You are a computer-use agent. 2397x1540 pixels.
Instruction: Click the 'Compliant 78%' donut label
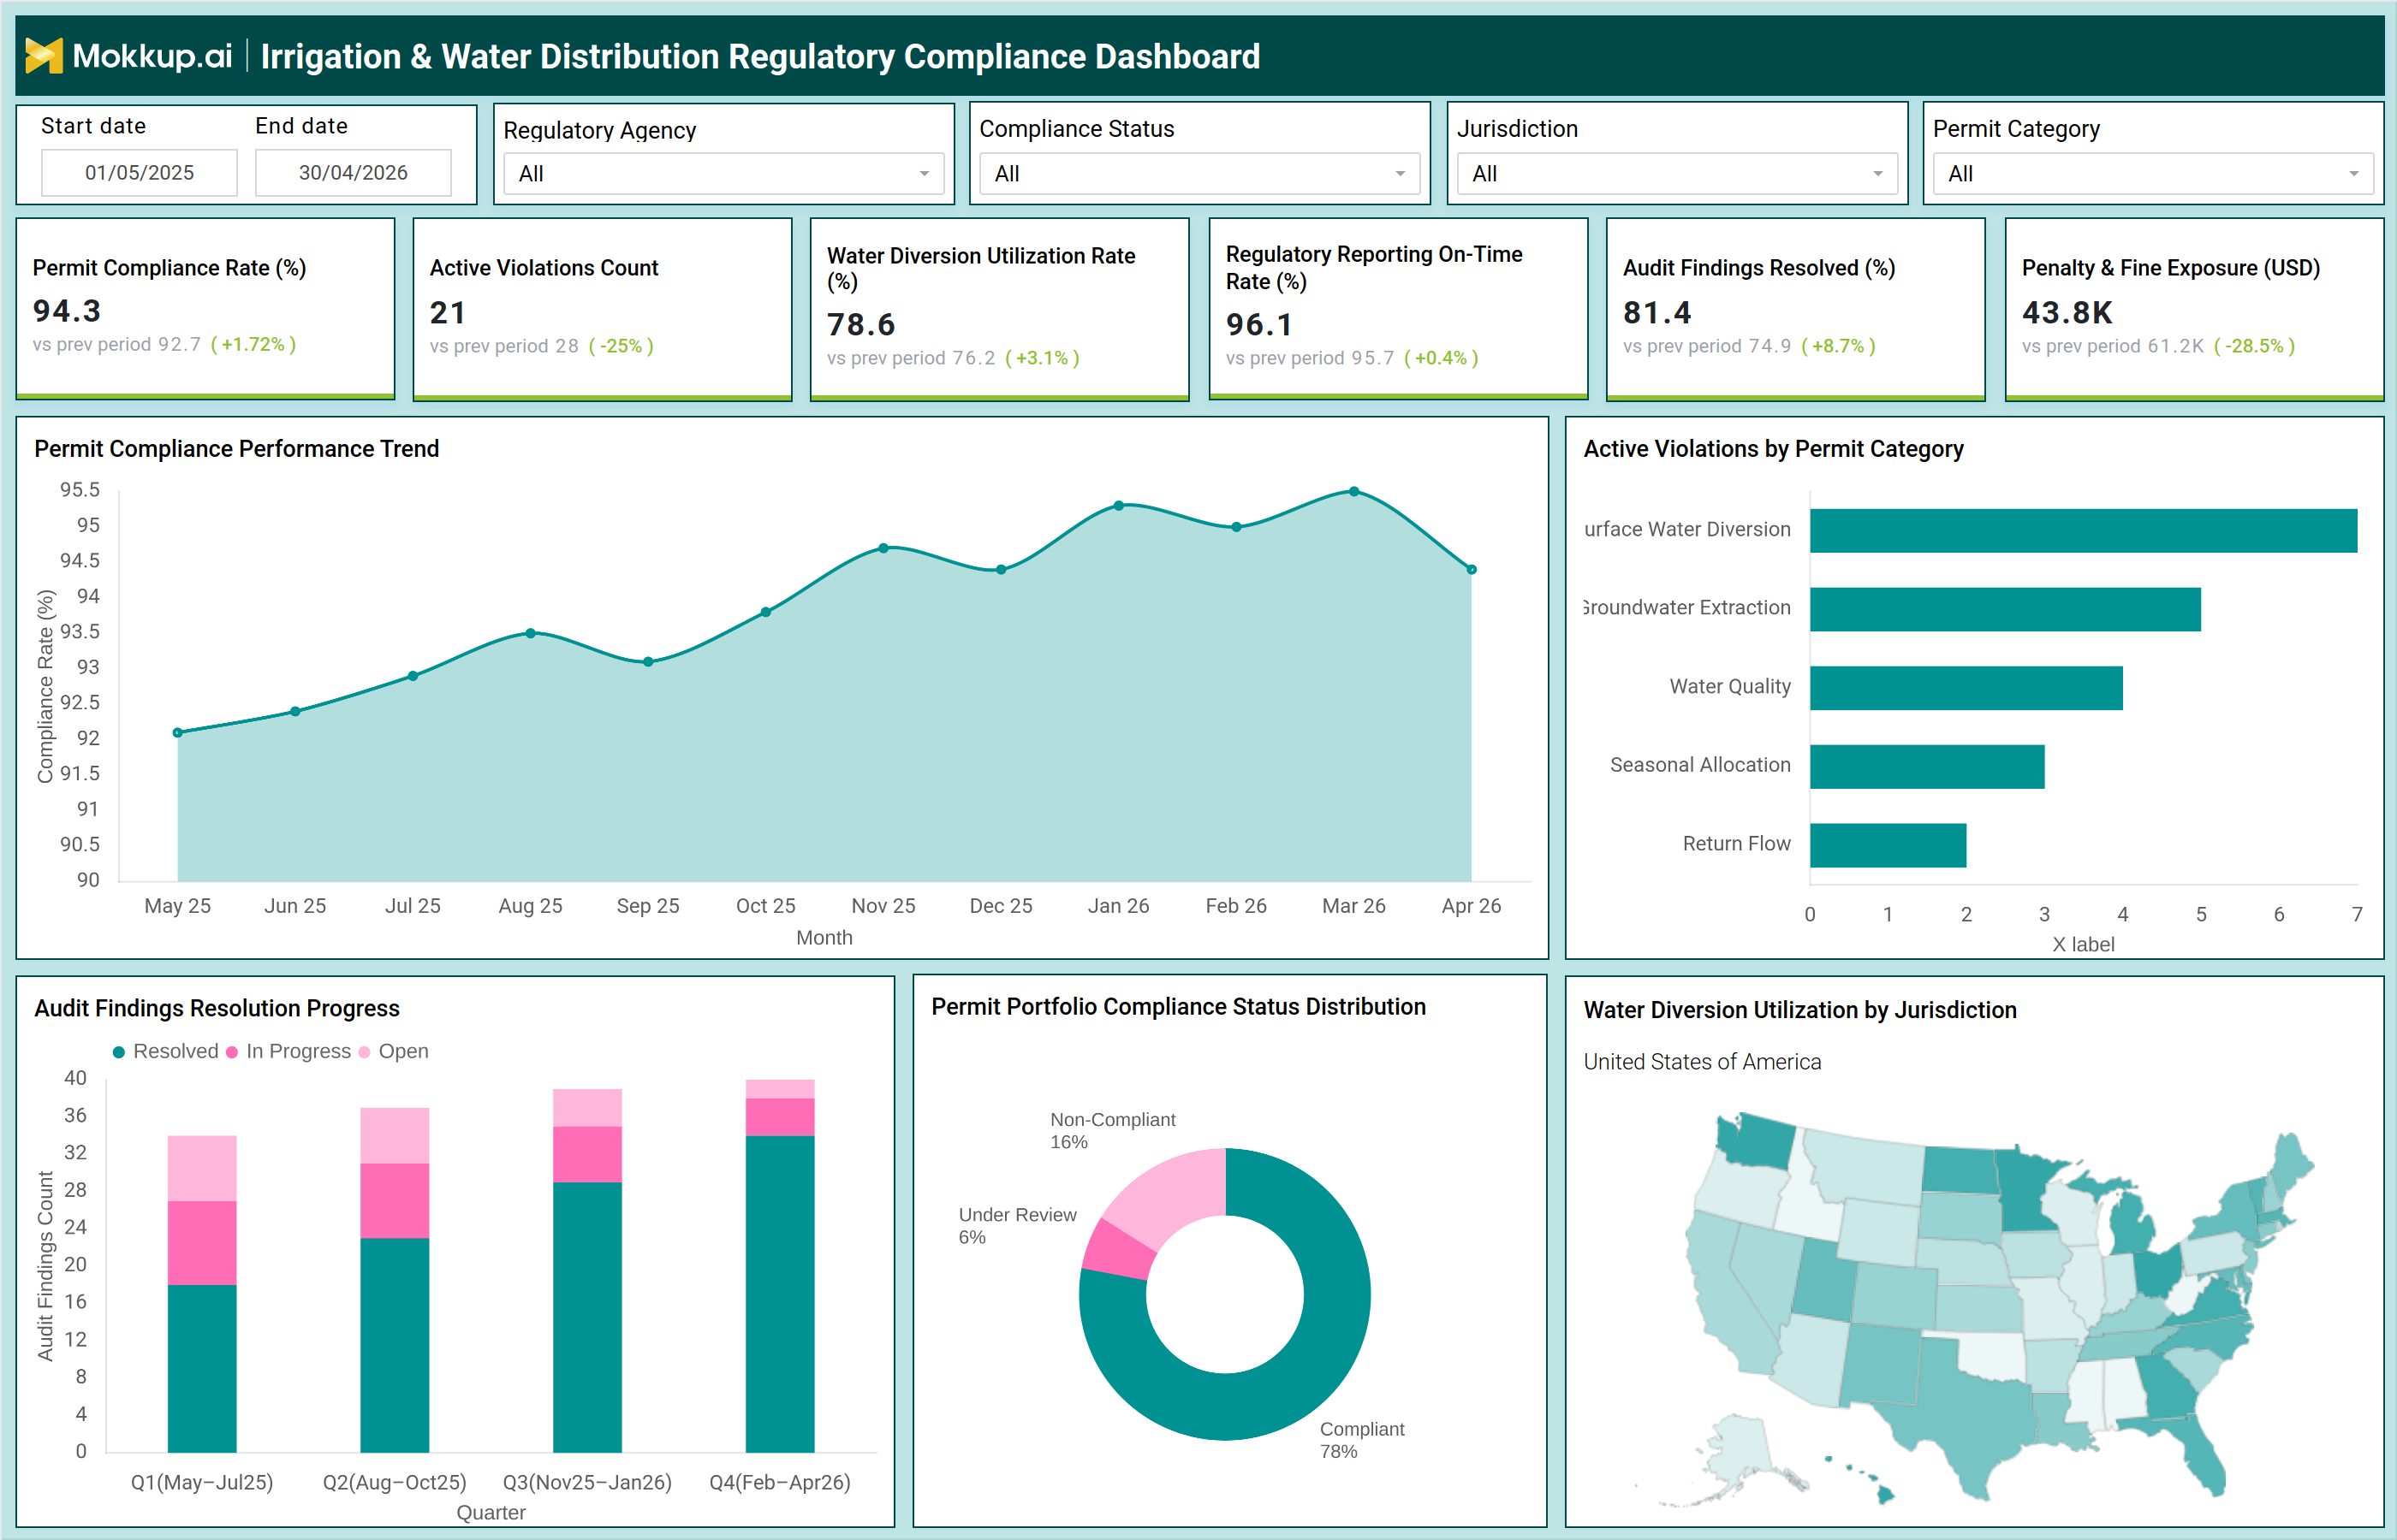tap(1361, 1440)
